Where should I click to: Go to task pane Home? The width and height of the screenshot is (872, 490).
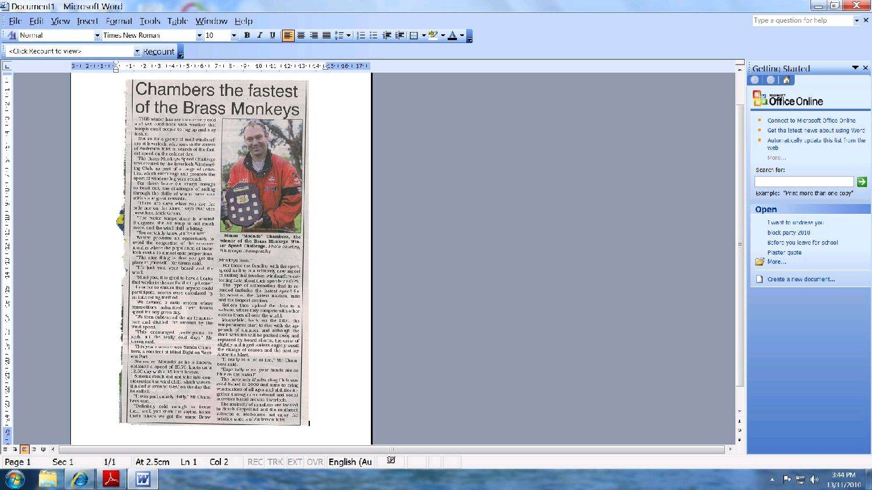787,80
